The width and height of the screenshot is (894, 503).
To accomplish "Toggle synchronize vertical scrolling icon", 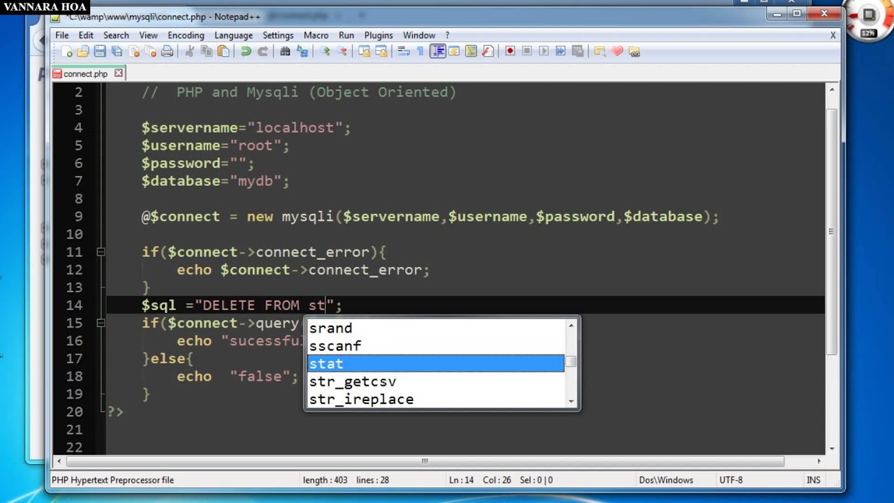I will [364, 51].
